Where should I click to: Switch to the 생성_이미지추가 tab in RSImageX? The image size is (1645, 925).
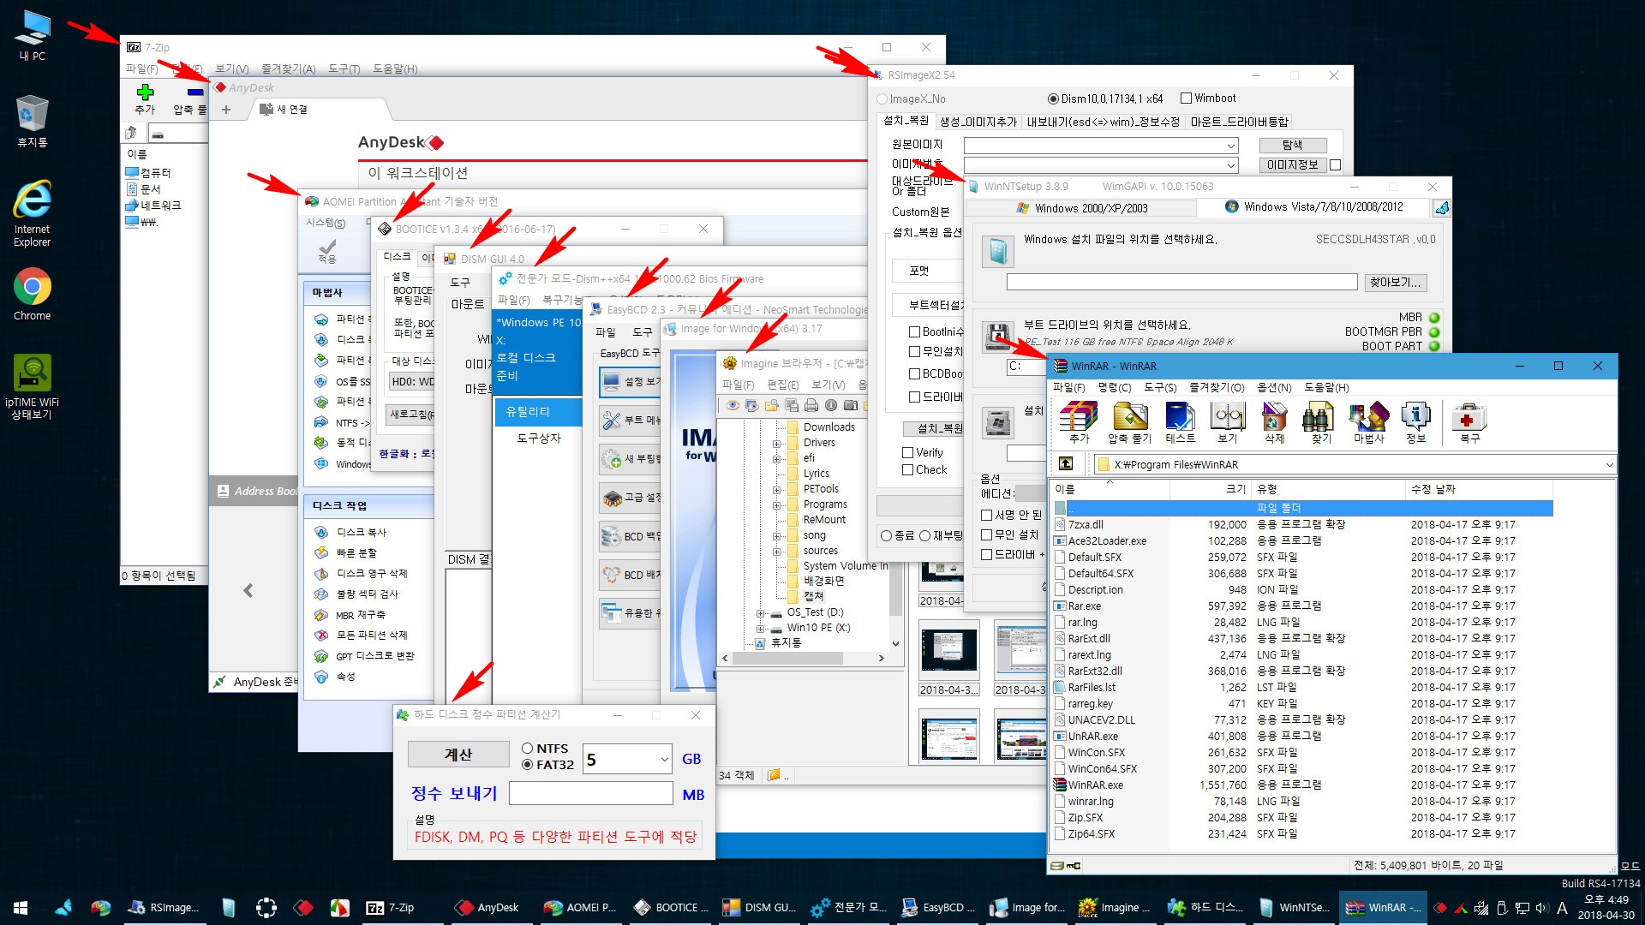(978, 122)
